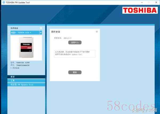Select the 更新 tab in the left sidebar
The width and height of the screenshot is (160, 114).
pyautogui.click(x=26, y=77)
